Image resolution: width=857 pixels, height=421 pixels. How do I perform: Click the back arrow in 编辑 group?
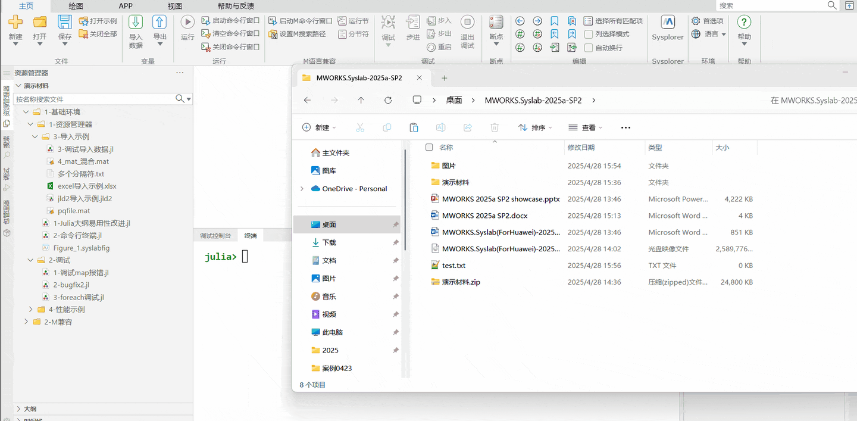pos(520,21)
